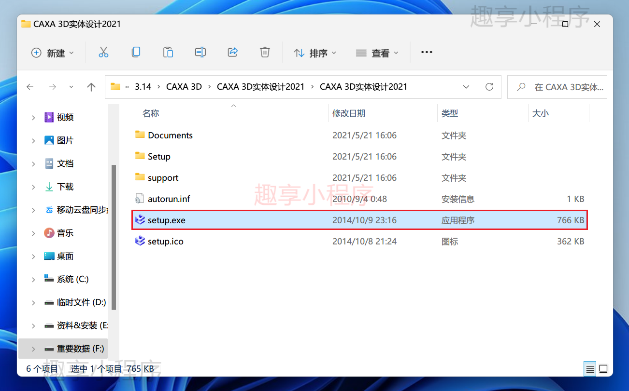Viewport: 629px width, 391px height.
Task: Open the View (查看) dropdown
Action: click(x=377, y=53)
